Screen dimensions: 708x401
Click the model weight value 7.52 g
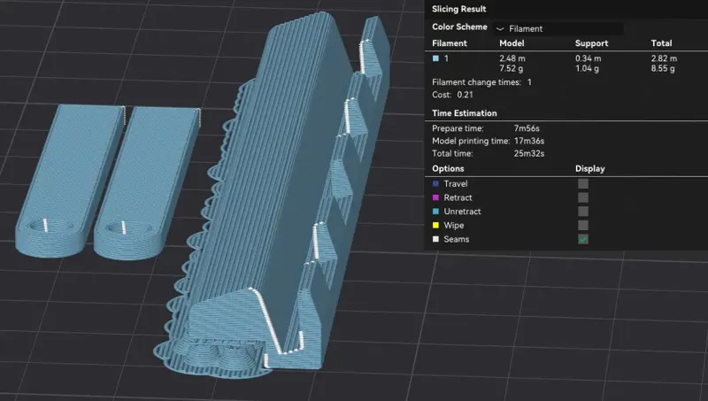pos(512,69)
